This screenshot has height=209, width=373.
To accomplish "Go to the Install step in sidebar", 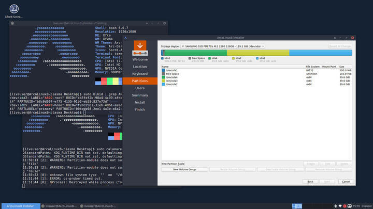I will [140, 102].
